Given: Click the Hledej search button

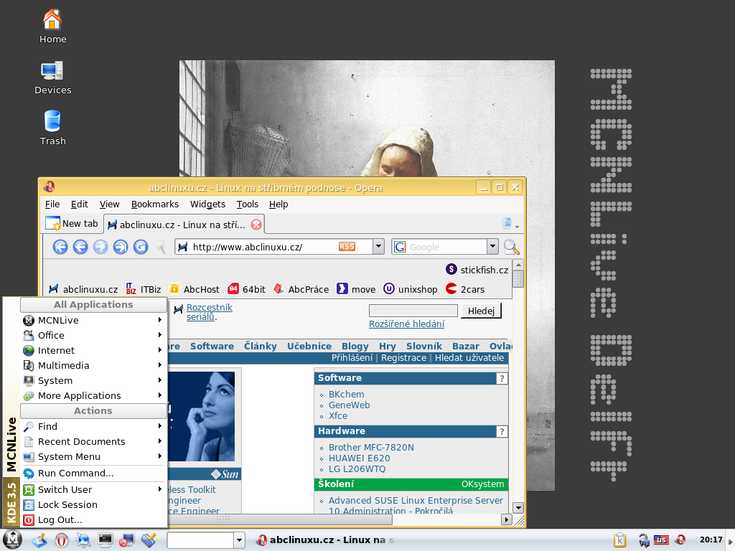Looking at the screenshot, I should [x=482, y=311].
